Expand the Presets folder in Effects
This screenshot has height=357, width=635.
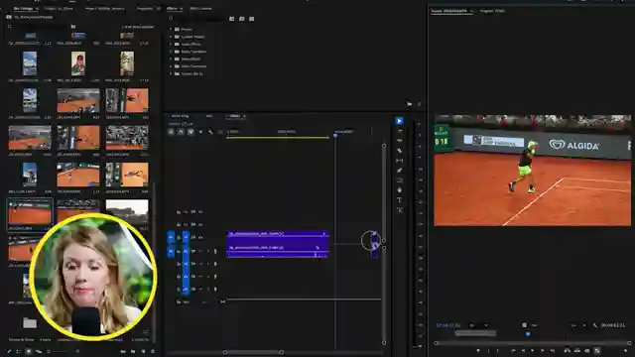[171, 29]
